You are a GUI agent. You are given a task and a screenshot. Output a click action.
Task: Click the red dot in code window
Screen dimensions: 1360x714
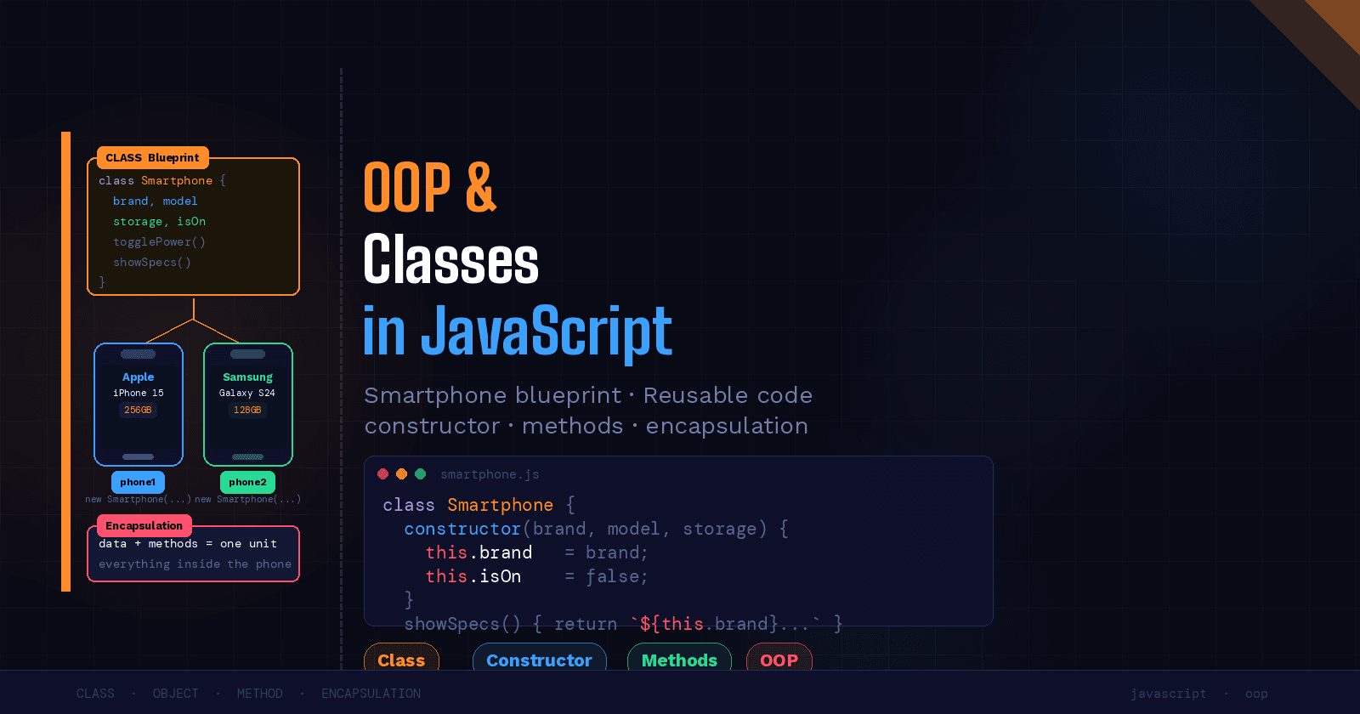383,474
